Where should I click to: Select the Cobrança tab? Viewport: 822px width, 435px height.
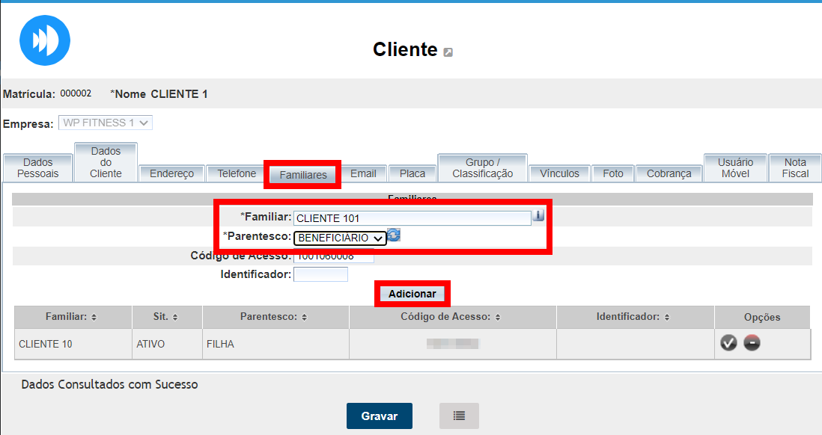click(669, 173)
